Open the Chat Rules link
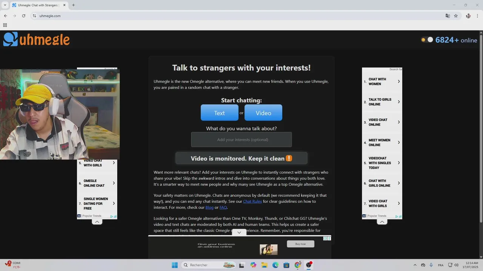This screenshot has height=271, width=483. click(252, 201)
